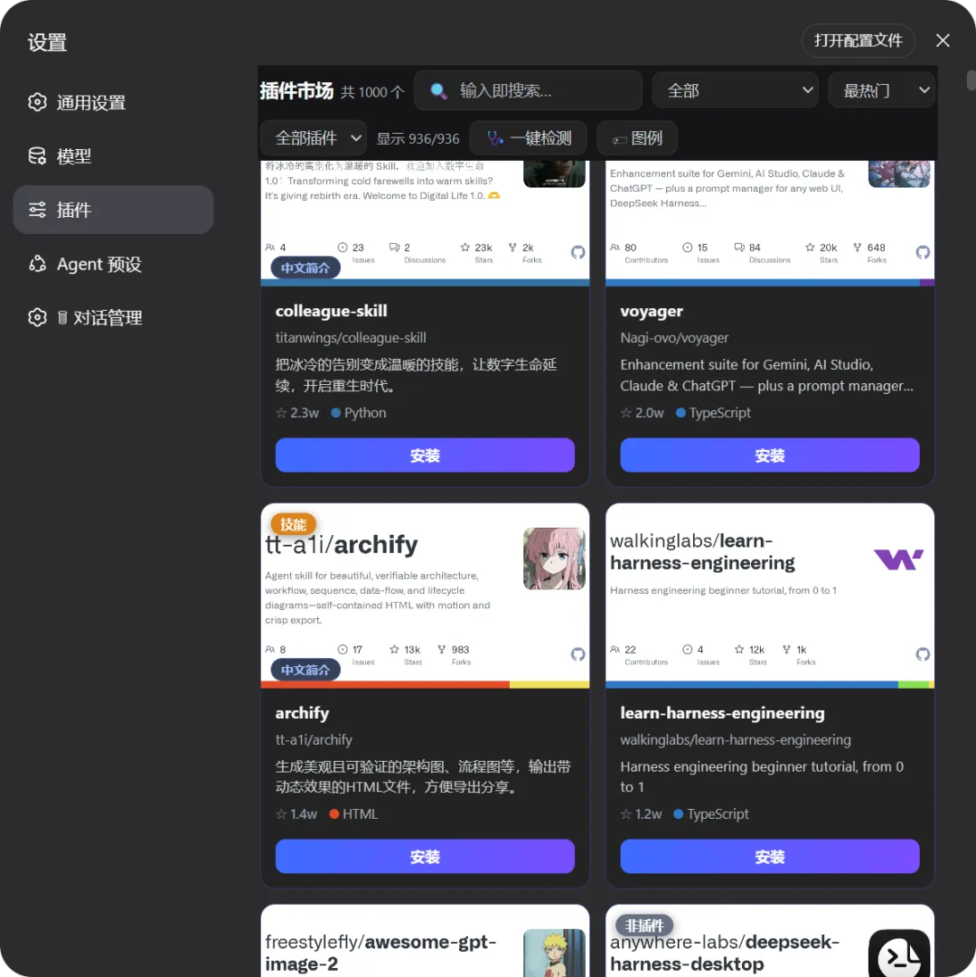
Task: Click the 1.4w star count on archify
Action: point(296,813)
